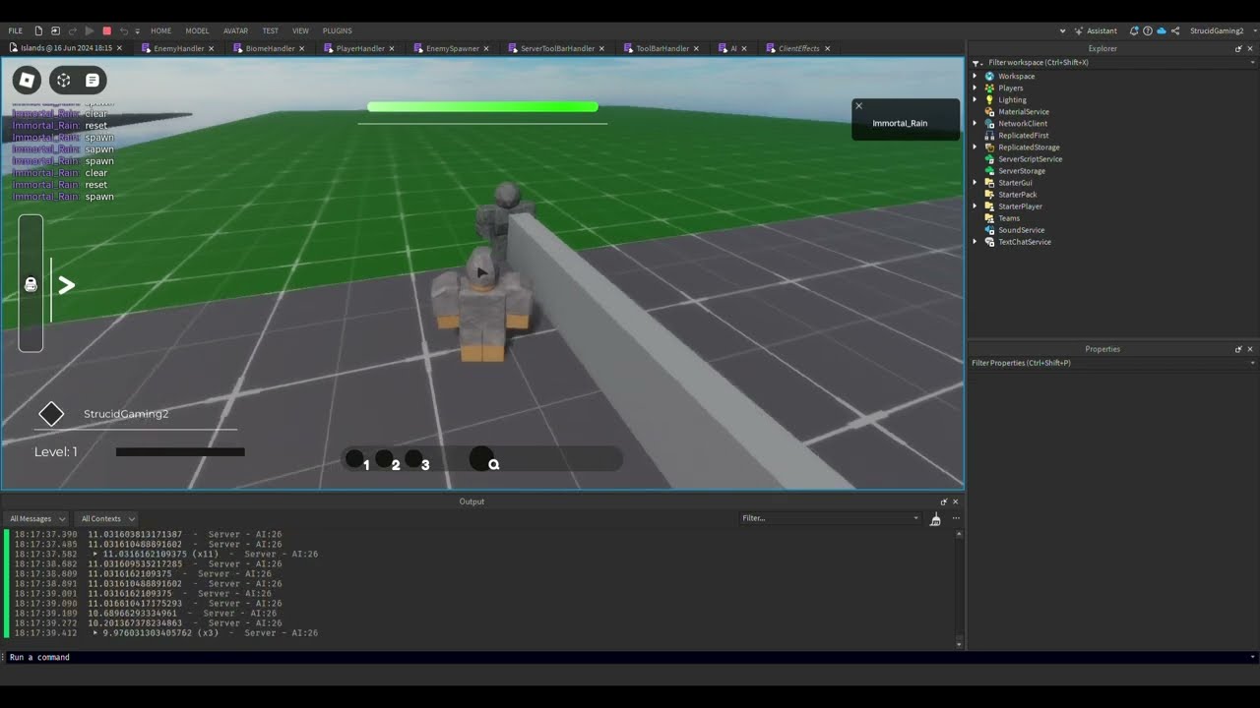The width and height of the screenshot is (1260, 708).
Task: Click the Explorer filter funnel icon
Action: point(976,62)
